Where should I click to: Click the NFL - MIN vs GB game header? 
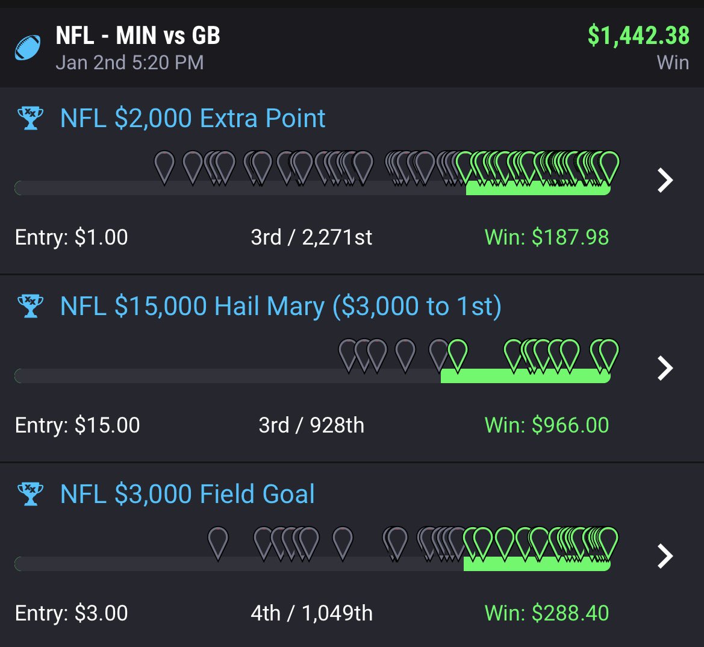[x=138, y=36]
